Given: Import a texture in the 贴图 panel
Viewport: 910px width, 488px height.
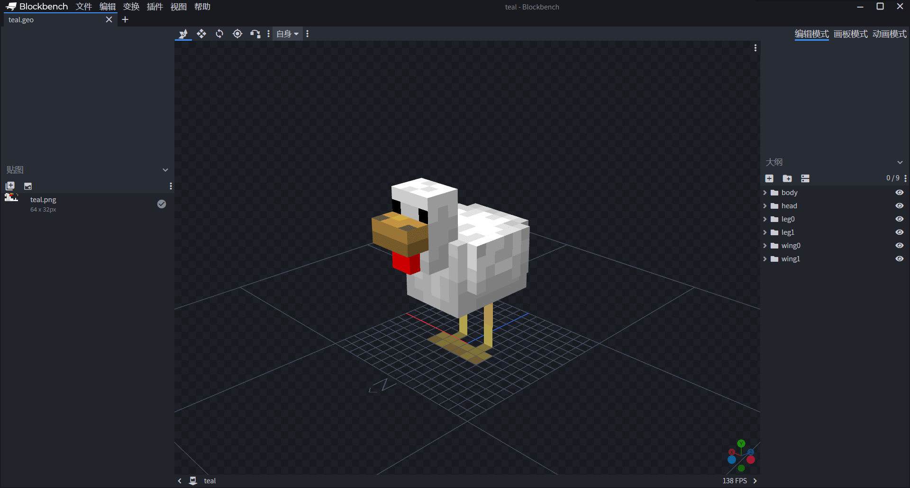Looking at the screenshot, I should click(x=10, y=186).
